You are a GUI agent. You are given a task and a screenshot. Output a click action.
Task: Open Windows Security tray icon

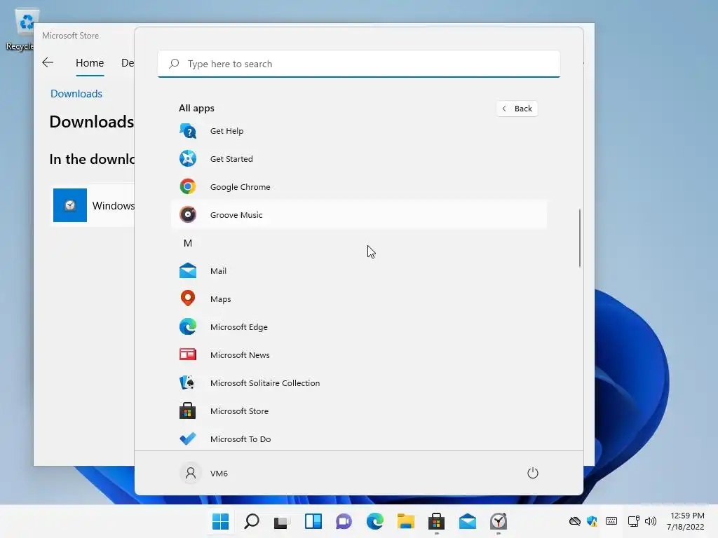pyautogui.click(x=592, y=521)
